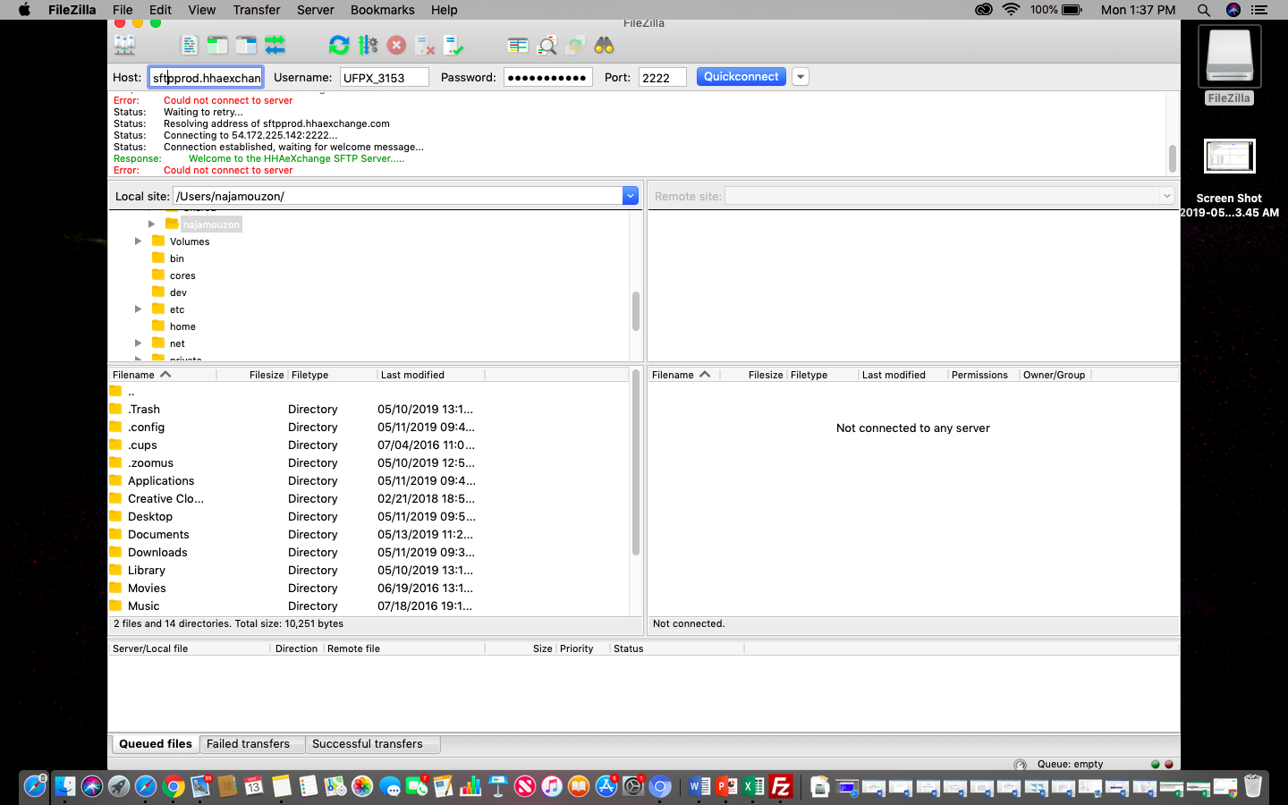
Task: Open Microsoft Word from the dock
Action: [699, 786]
